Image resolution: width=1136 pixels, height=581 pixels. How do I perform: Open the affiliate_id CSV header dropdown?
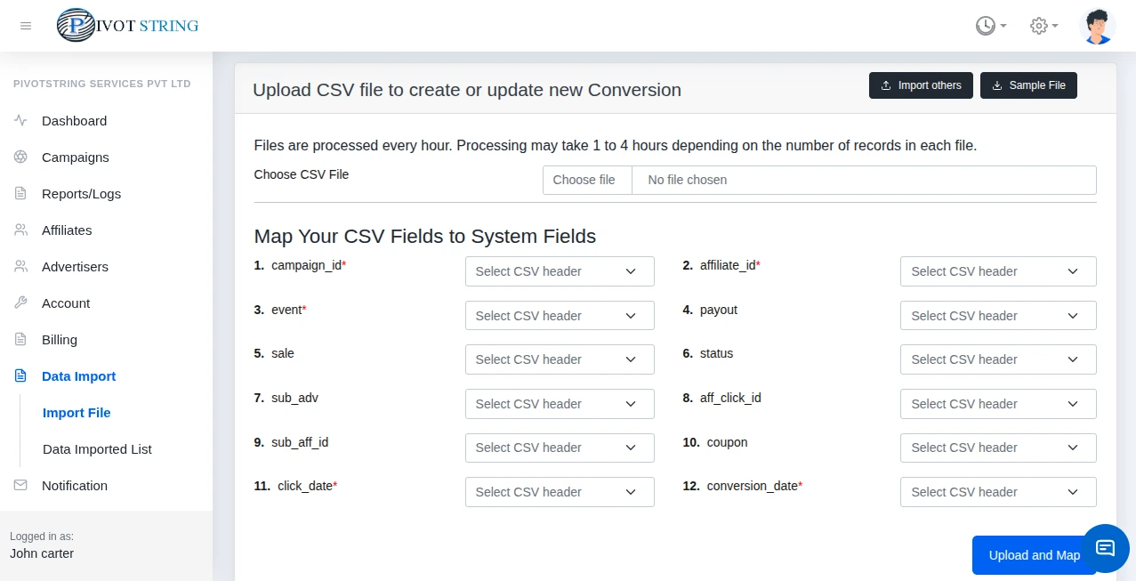tap(997, 271)
